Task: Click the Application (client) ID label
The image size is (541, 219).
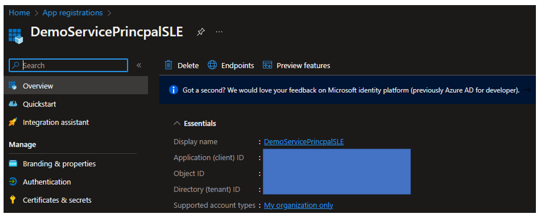Action: click(x=209, y=158)
